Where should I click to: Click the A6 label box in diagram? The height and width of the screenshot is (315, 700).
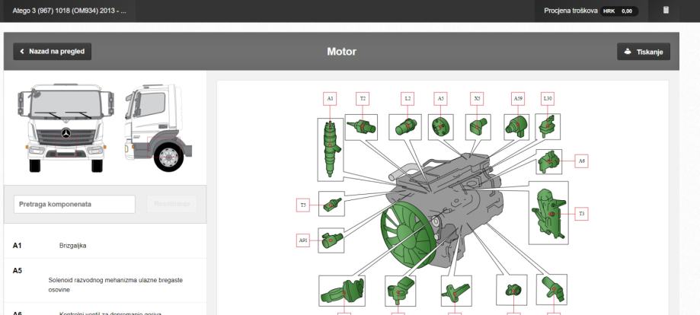point(581,161)
